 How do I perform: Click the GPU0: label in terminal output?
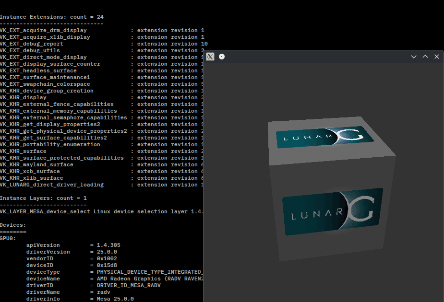8,238
